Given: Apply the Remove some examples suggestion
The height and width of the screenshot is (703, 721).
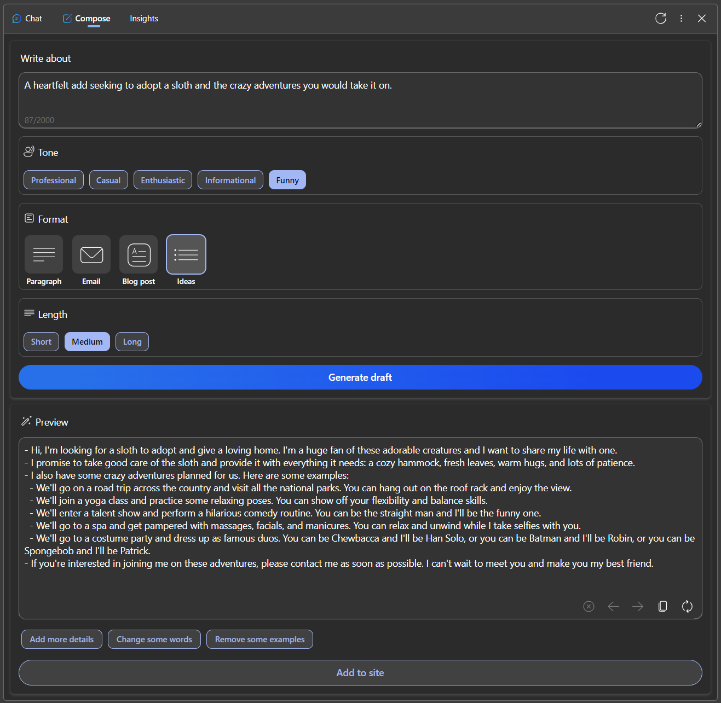Looking at the screenshot, I should (x=259, y=640).
